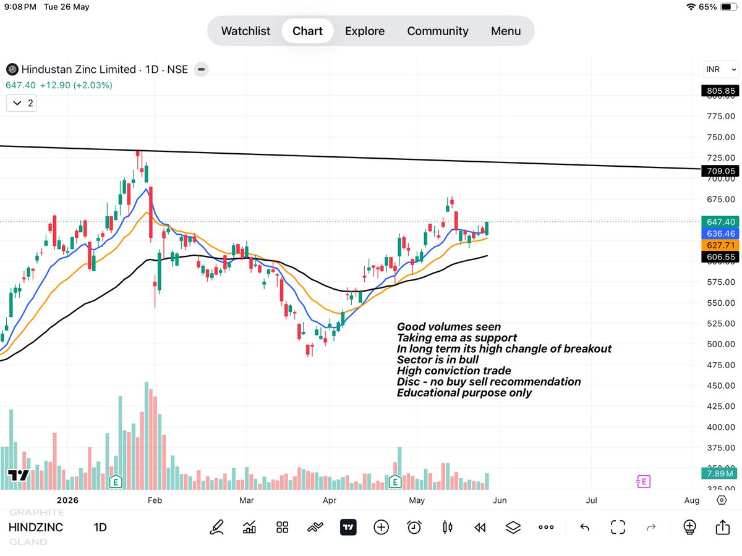Select the 'Good volumes seen' text note

tap(449, 327)
